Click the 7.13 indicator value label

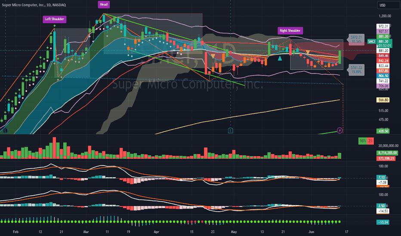(381, 177)
